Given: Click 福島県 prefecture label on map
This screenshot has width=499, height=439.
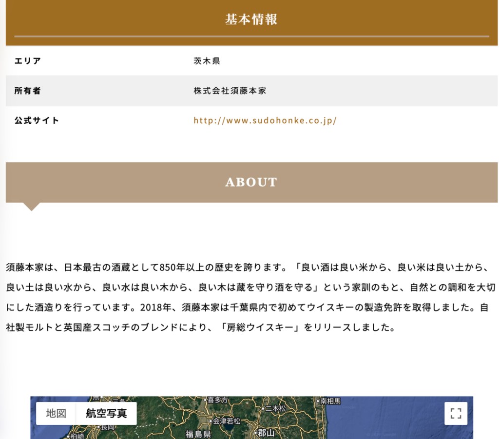Looking at the screenshot, I should 197,434.
